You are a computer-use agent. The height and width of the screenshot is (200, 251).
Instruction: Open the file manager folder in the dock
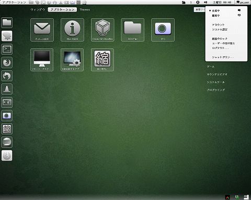pos(7,22)
